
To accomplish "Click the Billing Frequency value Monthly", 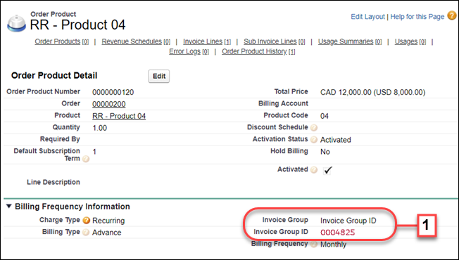I will (333, 245).
